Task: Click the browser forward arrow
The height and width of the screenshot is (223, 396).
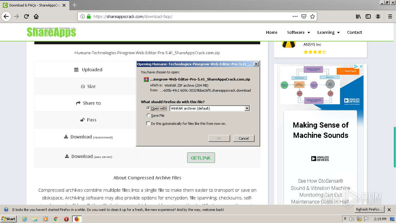Action: pyautogui.click(x=16, y=16)
